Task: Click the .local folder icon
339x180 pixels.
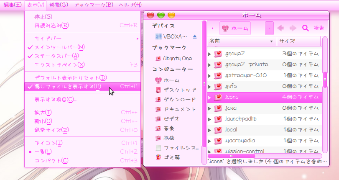Action: (x=218, y=130)
